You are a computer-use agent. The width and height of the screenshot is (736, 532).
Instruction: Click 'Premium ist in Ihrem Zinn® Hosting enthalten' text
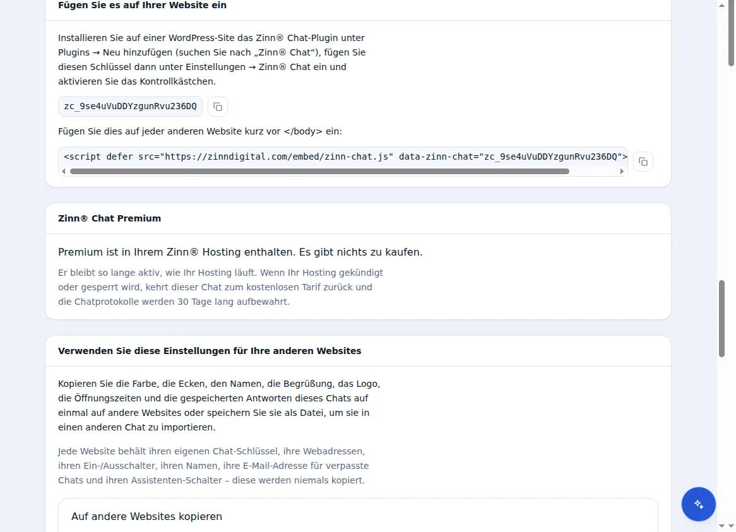click(240, 252)
